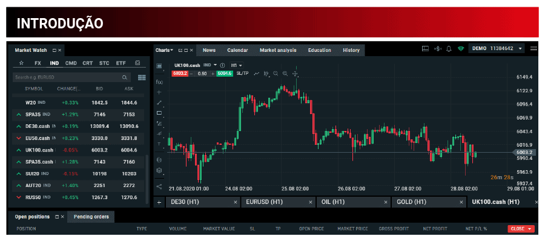Screen dimensions: 545x242
Task: Click the crosshair cursor tool above the chart
Action: [295, 74]
